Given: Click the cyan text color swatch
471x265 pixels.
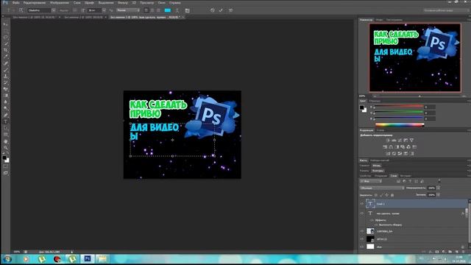Looking at the screenshot, I should 168,10.
